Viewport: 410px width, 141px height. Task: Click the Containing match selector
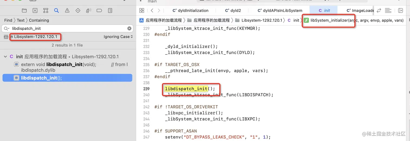[x=39, y=20]
